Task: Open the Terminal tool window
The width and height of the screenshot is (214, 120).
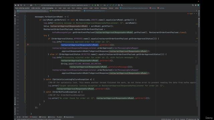Action: (42, 117)
